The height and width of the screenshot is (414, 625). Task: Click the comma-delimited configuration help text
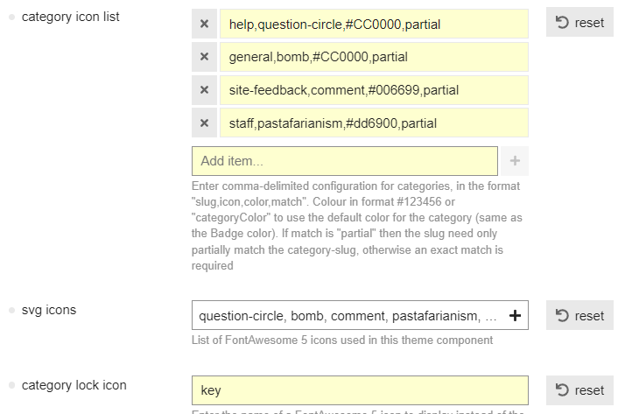click(x=357, y=226)
